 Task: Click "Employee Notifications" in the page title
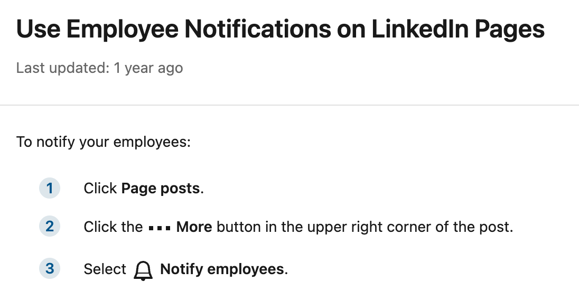215,30
